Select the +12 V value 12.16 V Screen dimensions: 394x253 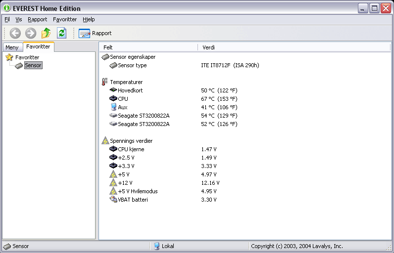(x=210, y=183)
